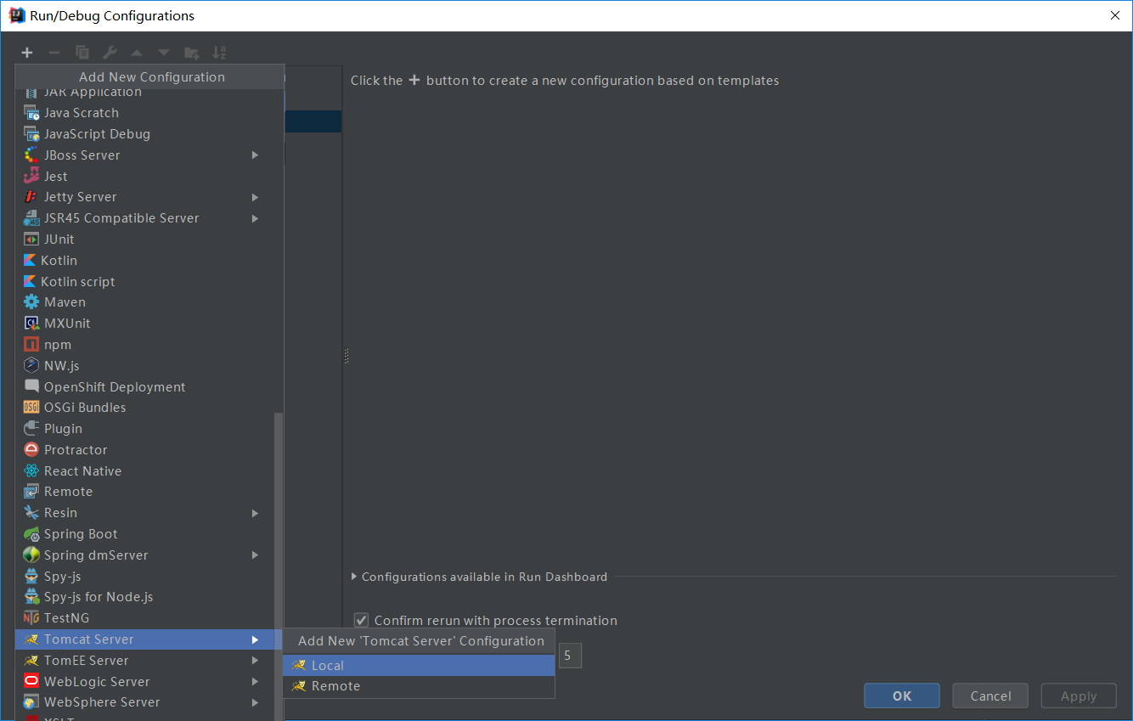Click the MXUnit icon

click(x=31, y=324)
